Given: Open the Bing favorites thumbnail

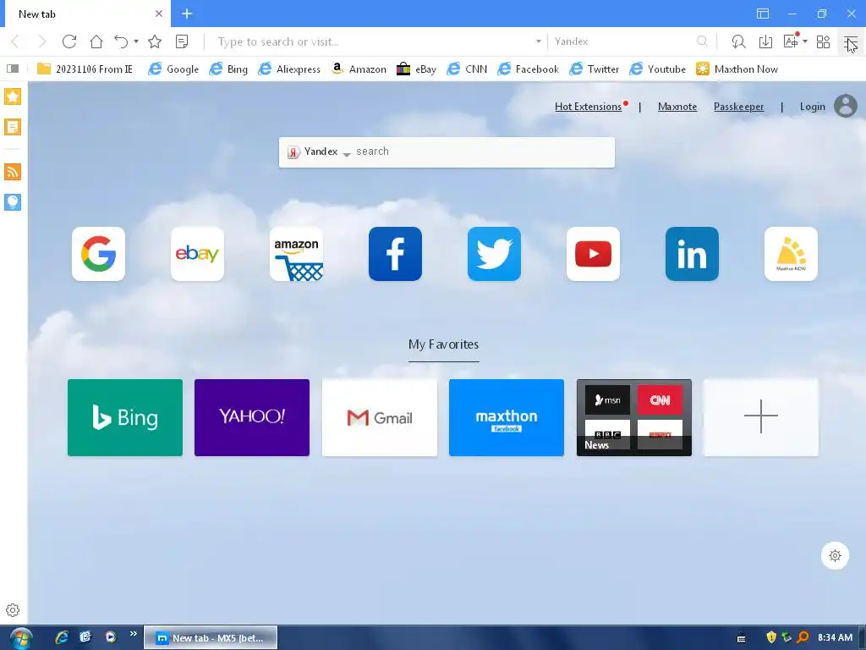Looking at the screenshot, I should (x=125, y=417).
